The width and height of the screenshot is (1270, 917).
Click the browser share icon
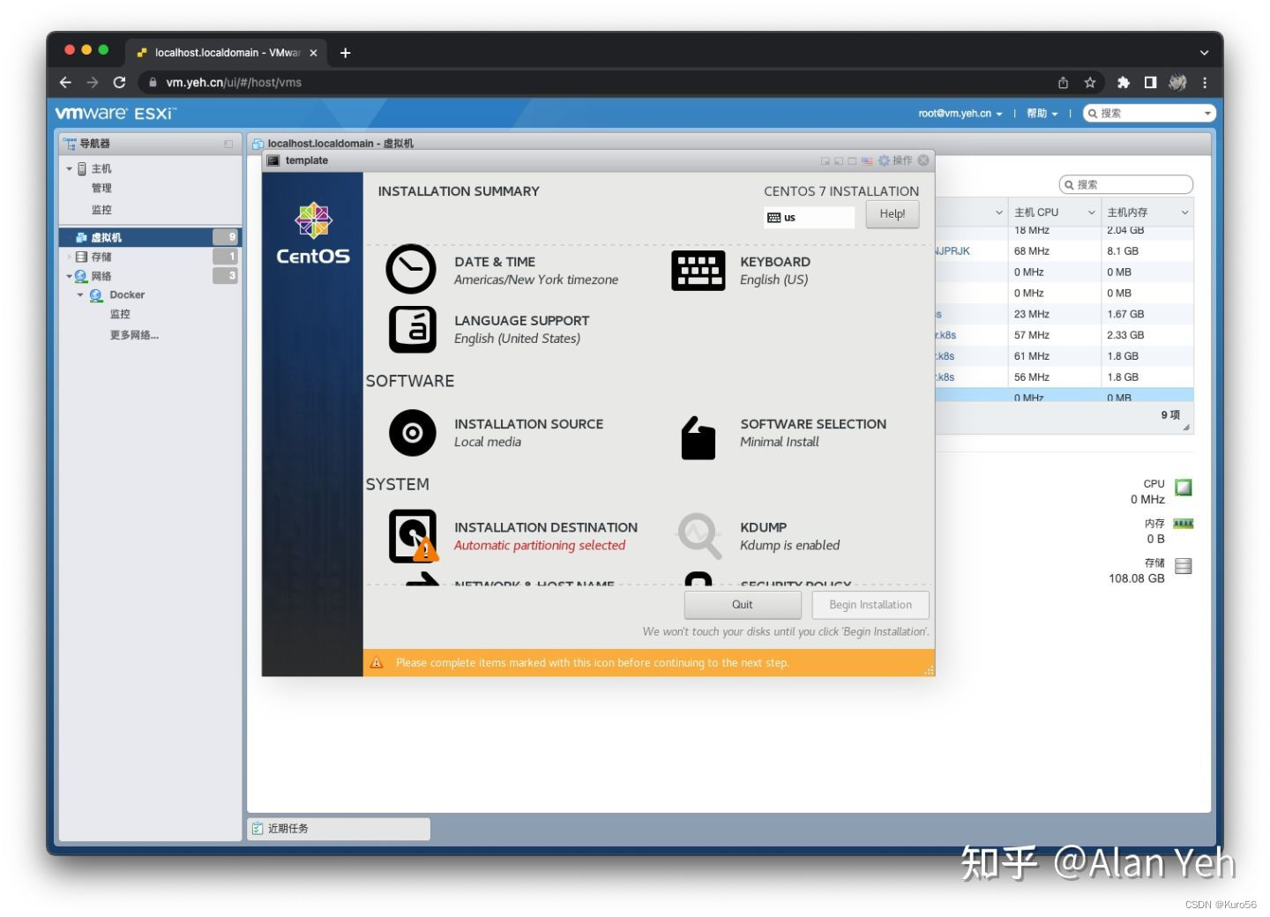point(1064,82)
